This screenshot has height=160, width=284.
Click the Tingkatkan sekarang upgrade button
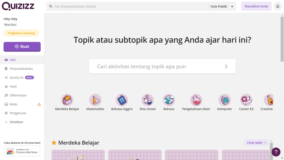[x=21, y=33]
